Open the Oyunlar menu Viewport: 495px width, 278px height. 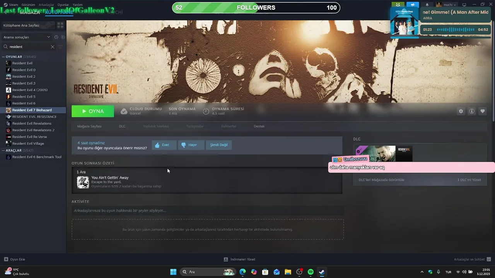pyautogui.click(x=63, y=5)
